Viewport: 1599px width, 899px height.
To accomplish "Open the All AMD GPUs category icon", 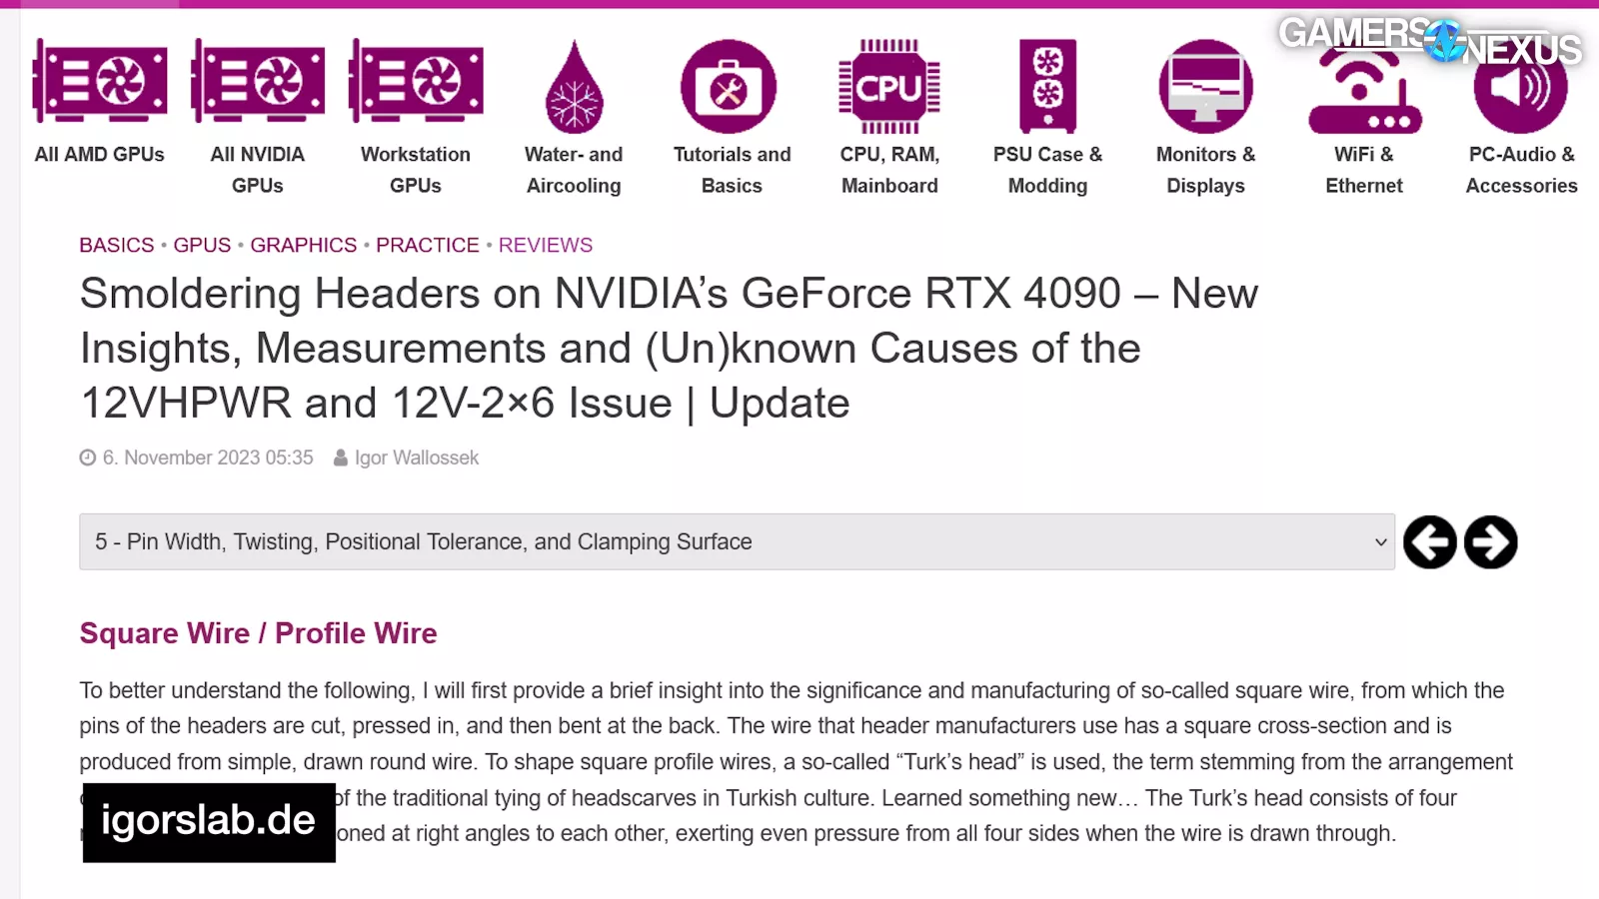I will pyautogui.click(x=100, y=82).
